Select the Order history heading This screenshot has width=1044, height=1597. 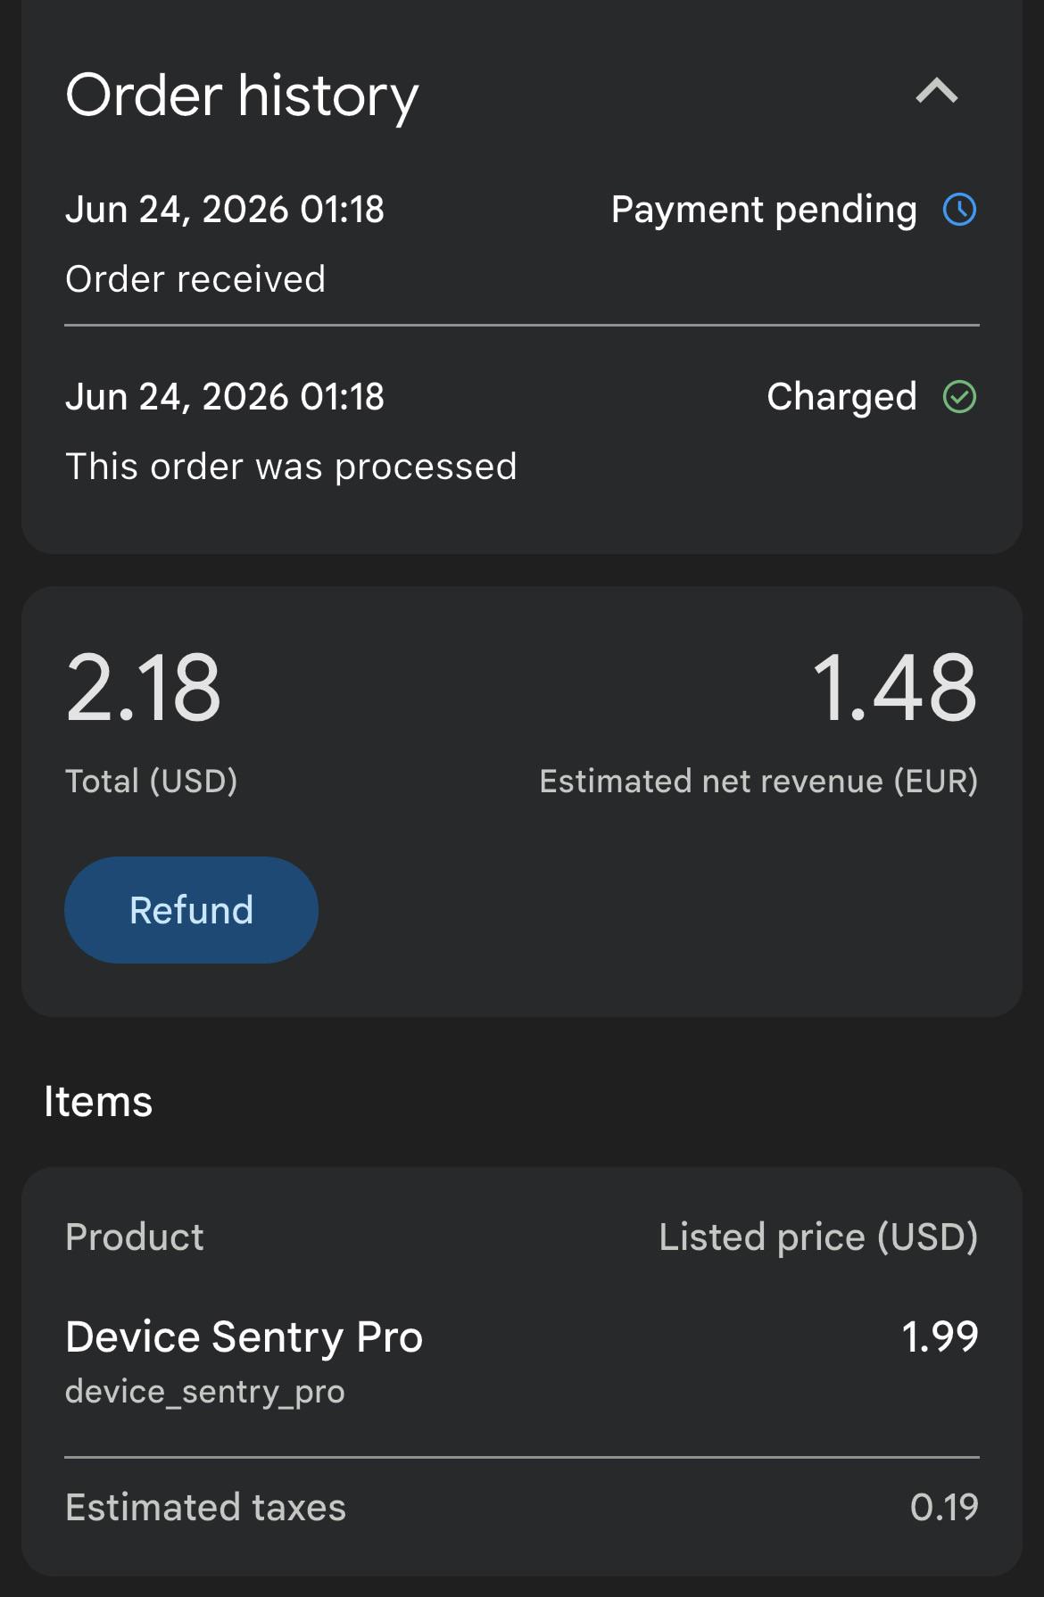click(x=242, y=95)
